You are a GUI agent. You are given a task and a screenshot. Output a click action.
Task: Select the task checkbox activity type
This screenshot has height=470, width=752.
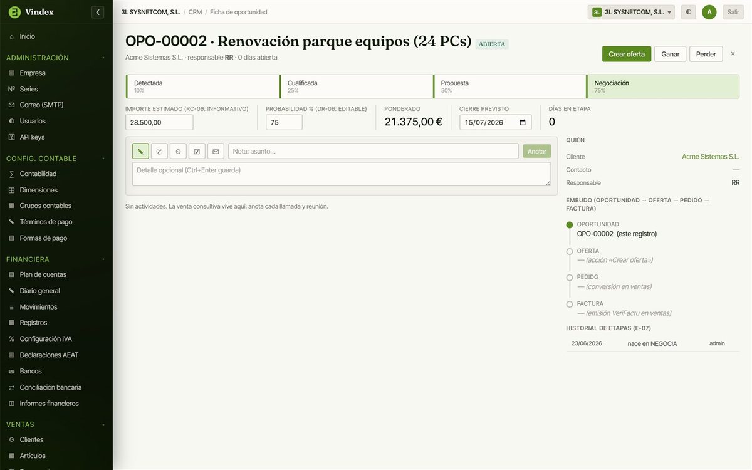pyautogui.click(x=197, y=151)
